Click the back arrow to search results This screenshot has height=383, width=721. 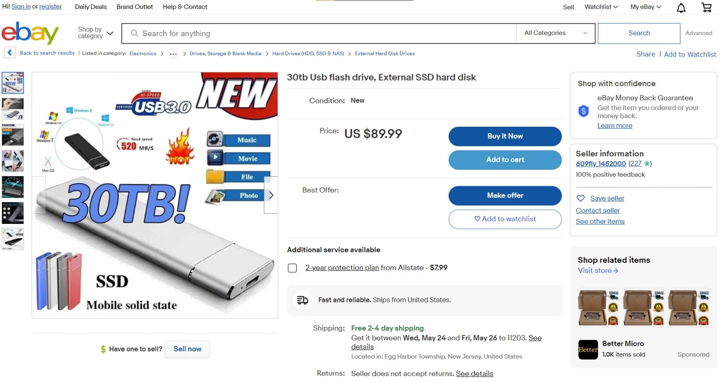click(10, 52)
